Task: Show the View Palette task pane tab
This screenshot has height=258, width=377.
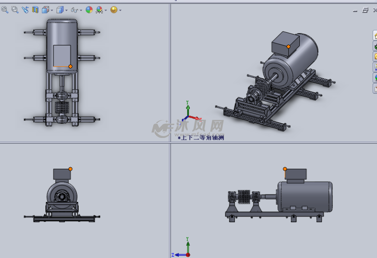Action: (x=375, y=67)
